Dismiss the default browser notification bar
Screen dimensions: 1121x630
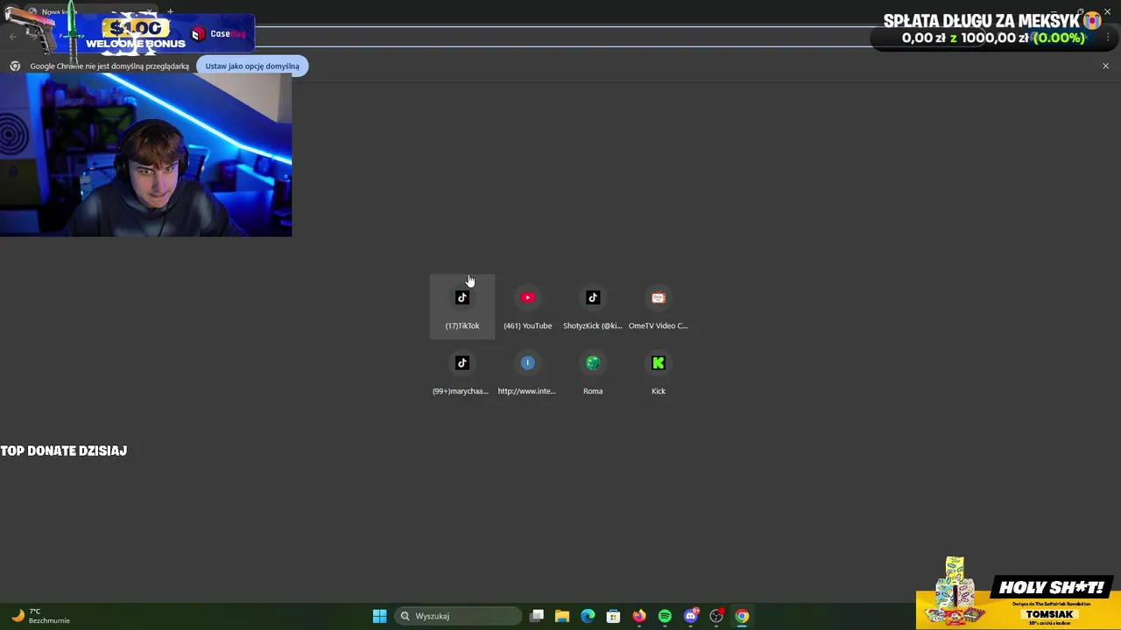pos(1105,66)
